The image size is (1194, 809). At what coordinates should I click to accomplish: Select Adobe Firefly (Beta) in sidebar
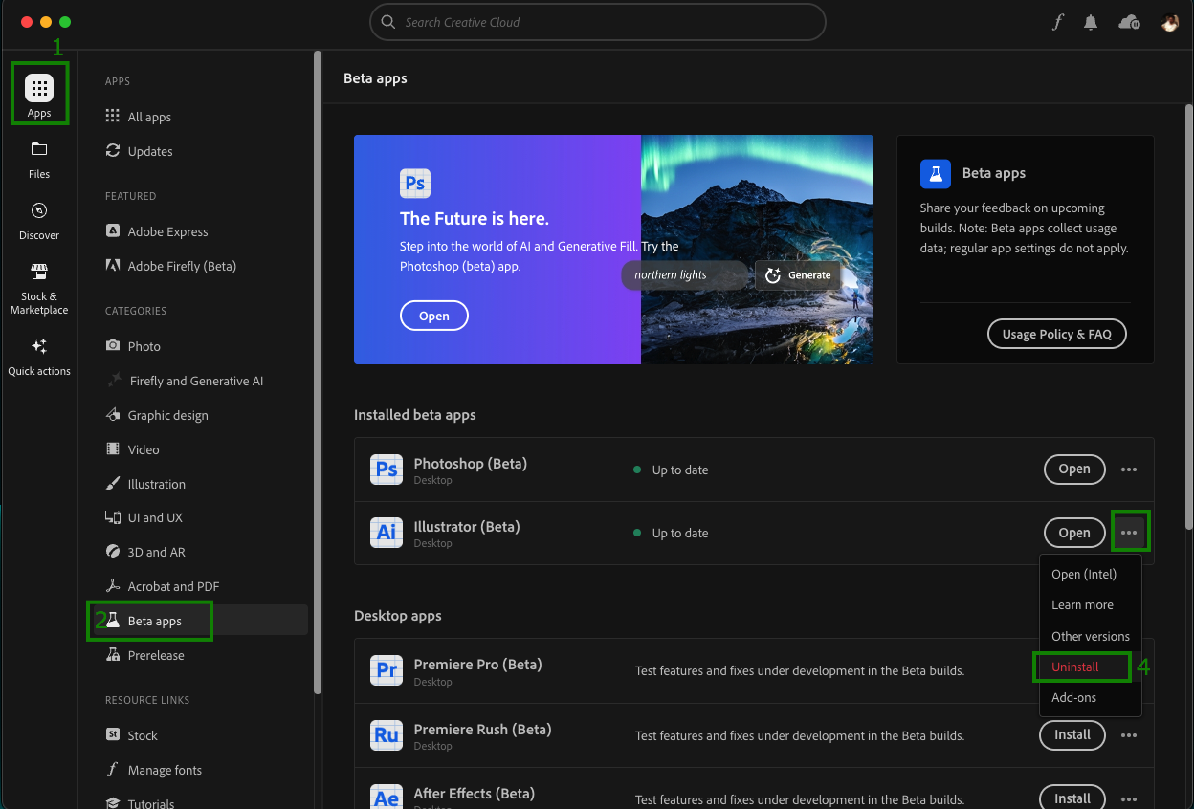tap(182, 266)
